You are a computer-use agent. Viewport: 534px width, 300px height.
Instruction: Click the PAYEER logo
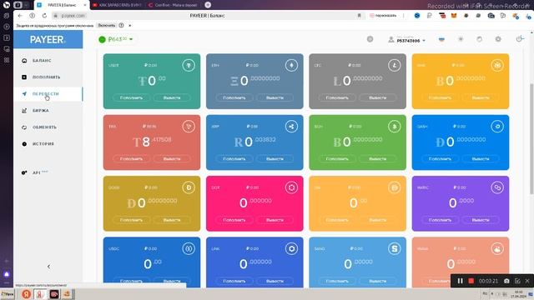pos(48,39)
